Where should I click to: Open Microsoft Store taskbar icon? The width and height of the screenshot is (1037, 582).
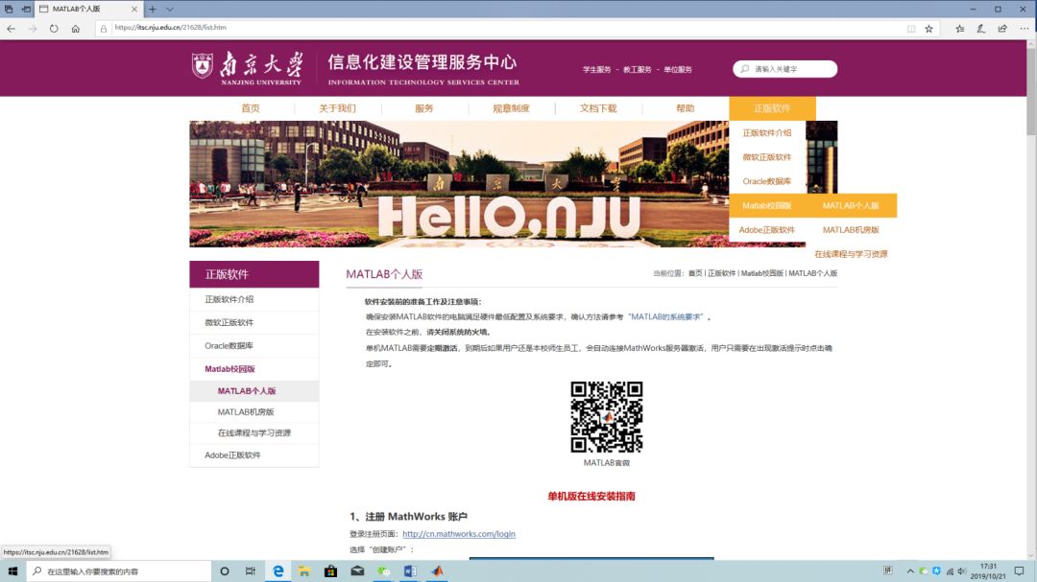click(330, 570)
